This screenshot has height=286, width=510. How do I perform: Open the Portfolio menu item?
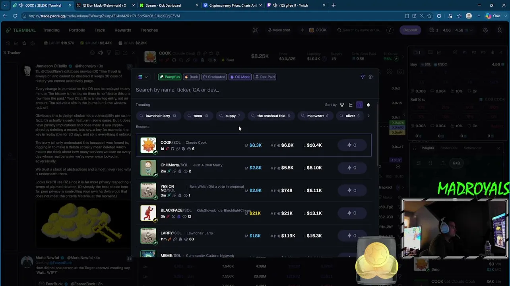(x=77, y=30)
